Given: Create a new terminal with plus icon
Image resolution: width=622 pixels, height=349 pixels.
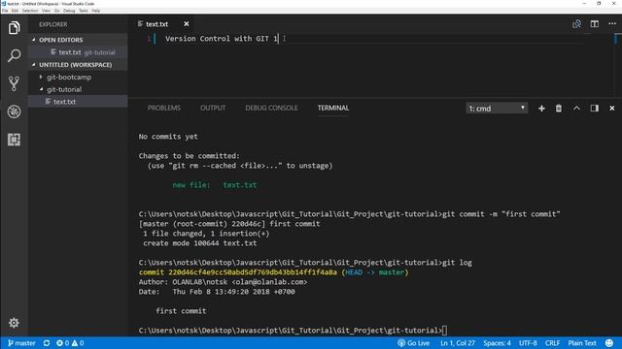Looking at the screenshot, I should pos(541,109).
